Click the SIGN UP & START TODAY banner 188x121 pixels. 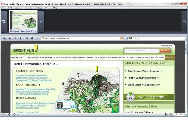coord(149,97)
